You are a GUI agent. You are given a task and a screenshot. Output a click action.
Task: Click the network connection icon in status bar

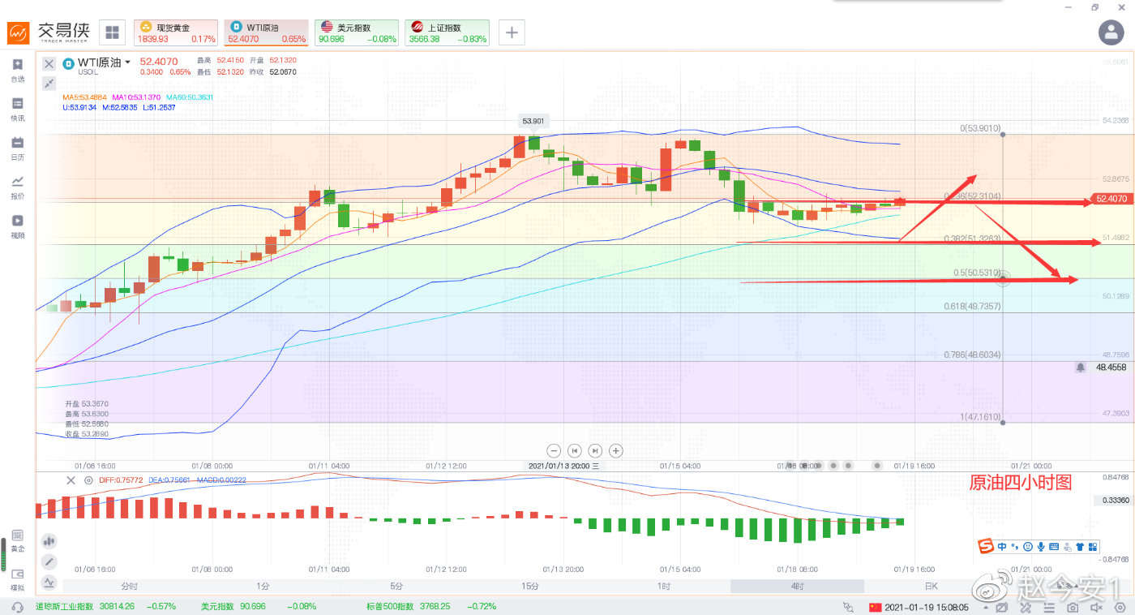[849, 607]
